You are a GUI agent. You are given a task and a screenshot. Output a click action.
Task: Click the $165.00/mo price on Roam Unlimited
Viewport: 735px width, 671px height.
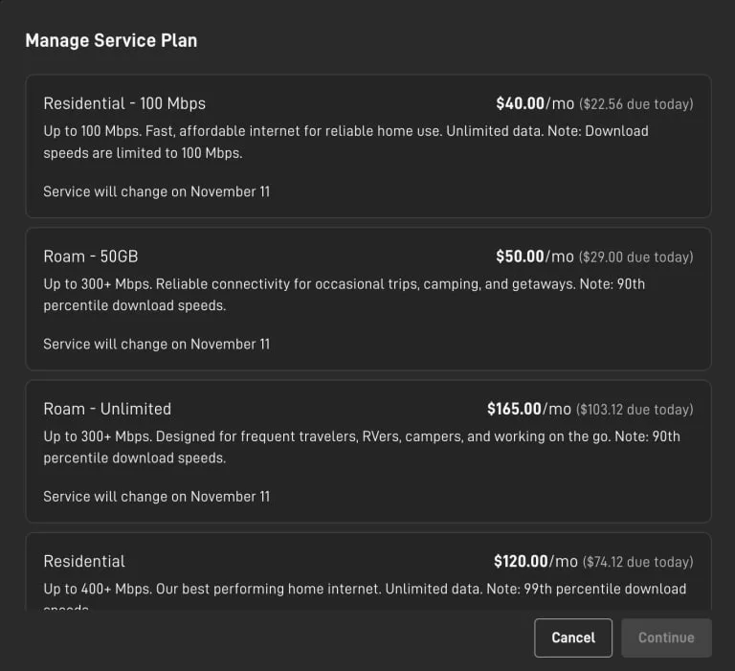click(x=529, y=409)
